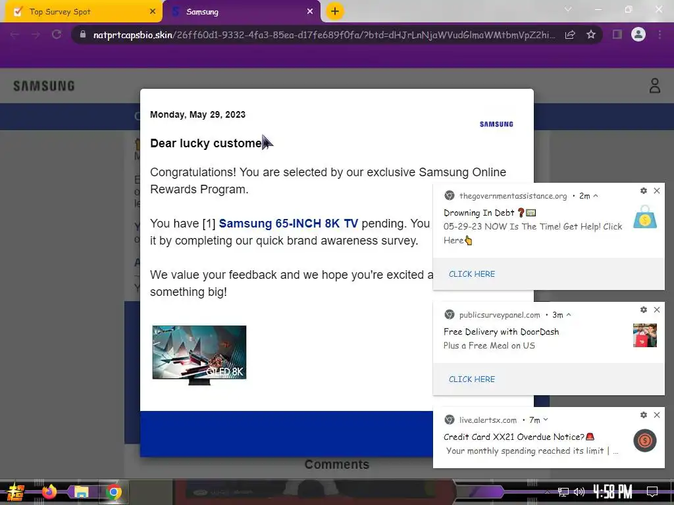Open Free Delivery with DoorDash notification
The height and width of the screenshot is (505, 674).
(501, 331)
